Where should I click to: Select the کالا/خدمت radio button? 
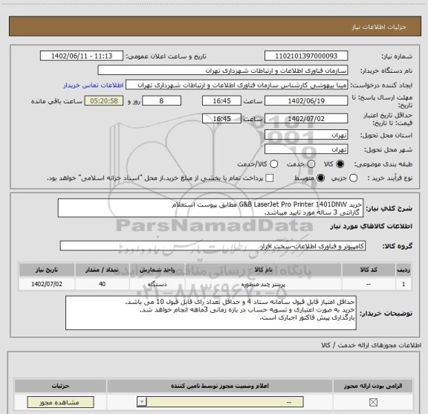[273, 164]
